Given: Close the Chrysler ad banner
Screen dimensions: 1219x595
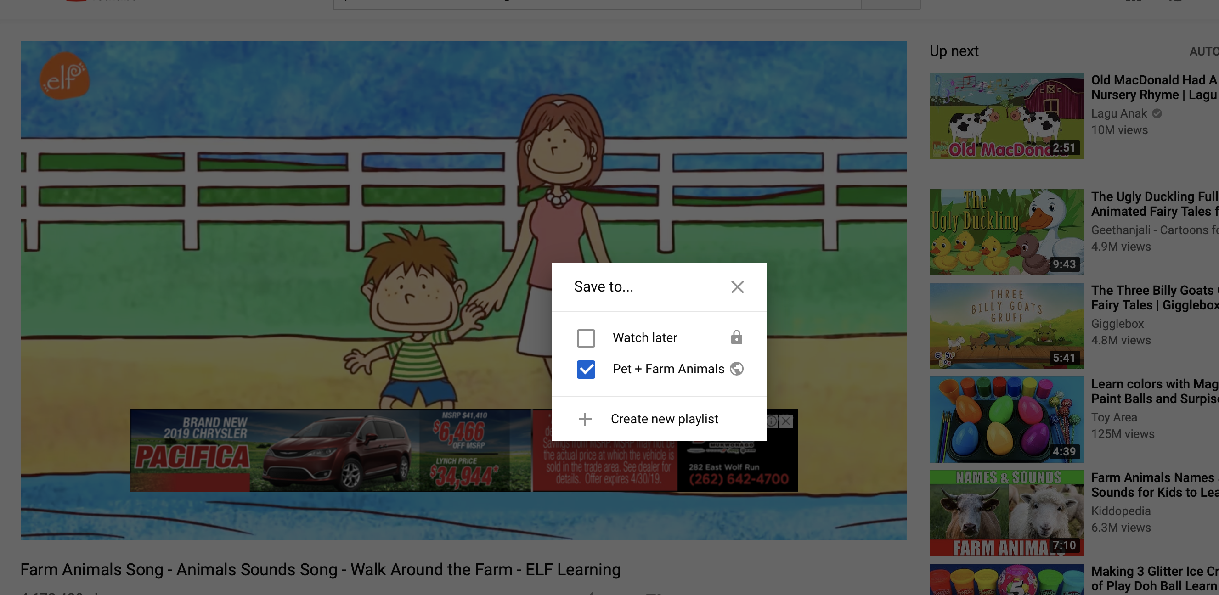Looking at the screenshot, I should (785, 421).
